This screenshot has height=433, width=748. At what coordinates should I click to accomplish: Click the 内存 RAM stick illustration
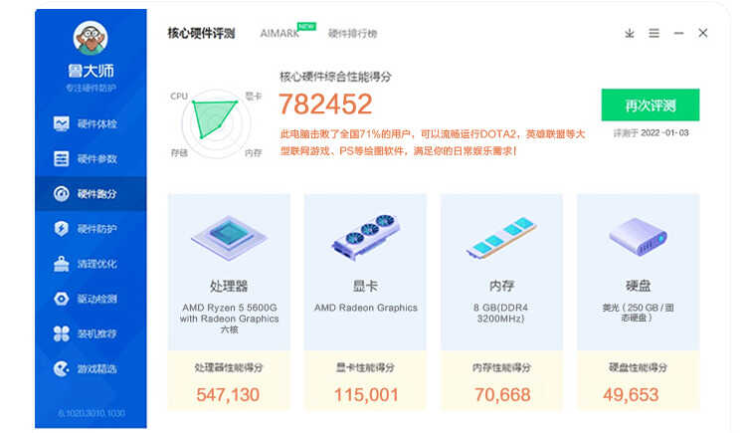pos(501,237)
